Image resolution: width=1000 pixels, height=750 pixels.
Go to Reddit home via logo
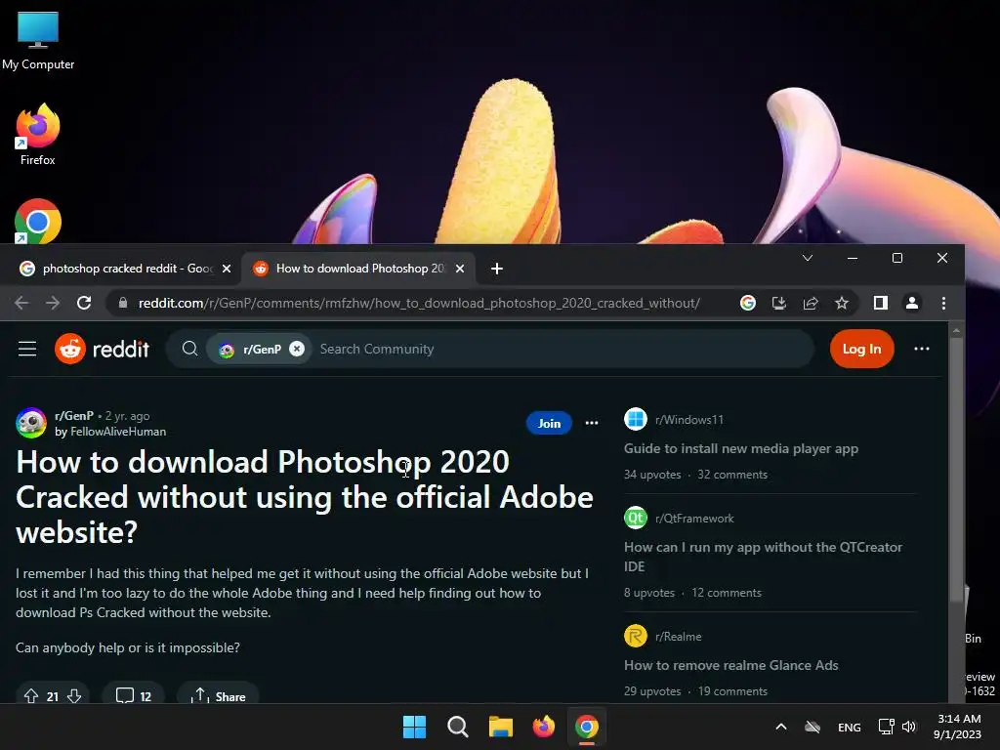coord(102,349)
